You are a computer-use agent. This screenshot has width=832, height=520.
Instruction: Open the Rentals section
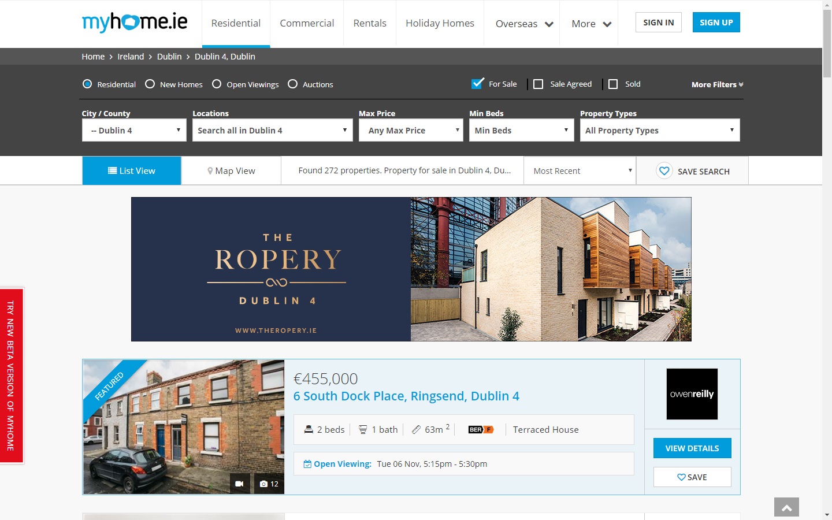(x=370, y=23)
